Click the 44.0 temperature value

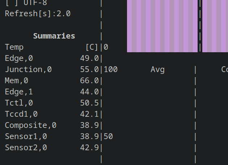(89, 92)
